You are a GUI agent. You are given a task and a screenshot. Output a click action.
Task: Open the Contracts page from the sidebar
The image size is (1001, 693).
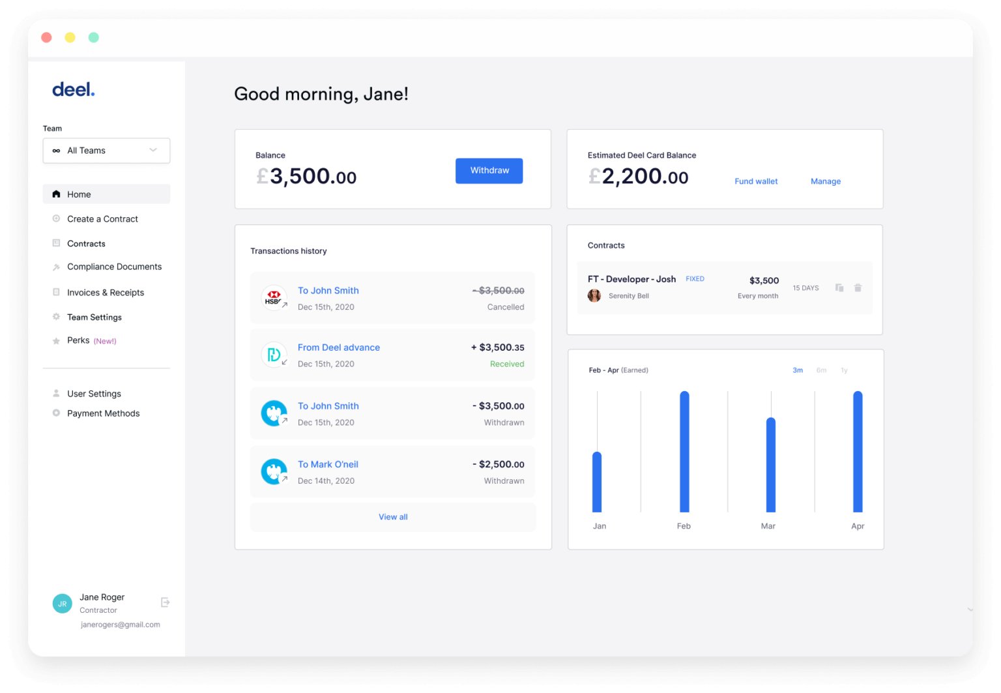pyautogui.click(x=85, y=243)
